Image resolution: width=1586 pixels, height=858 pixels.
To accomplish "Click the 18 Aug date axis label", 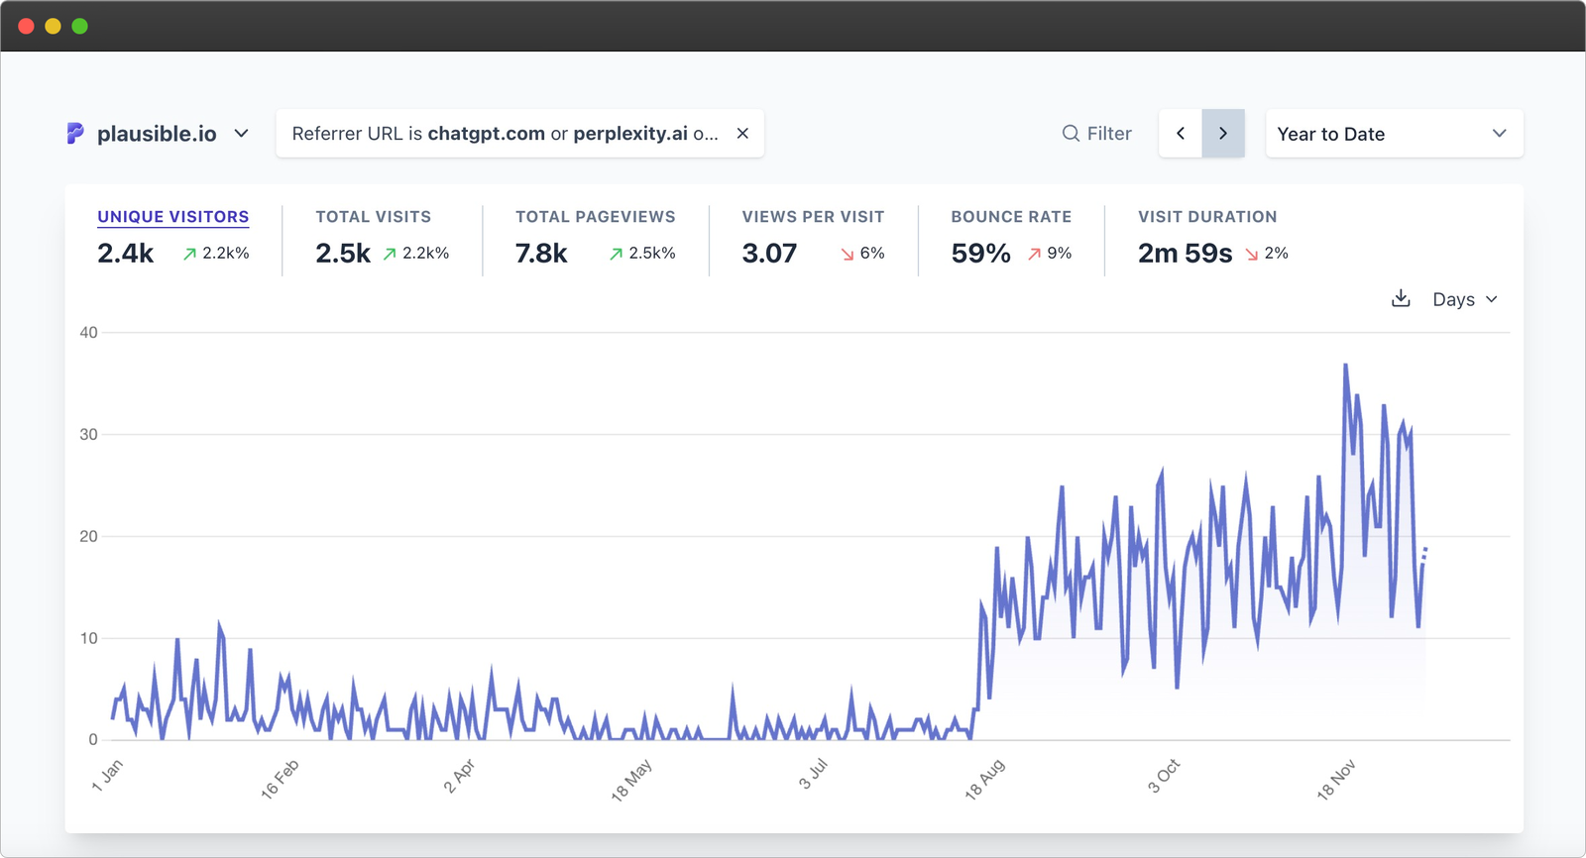I will coord(984,779).
